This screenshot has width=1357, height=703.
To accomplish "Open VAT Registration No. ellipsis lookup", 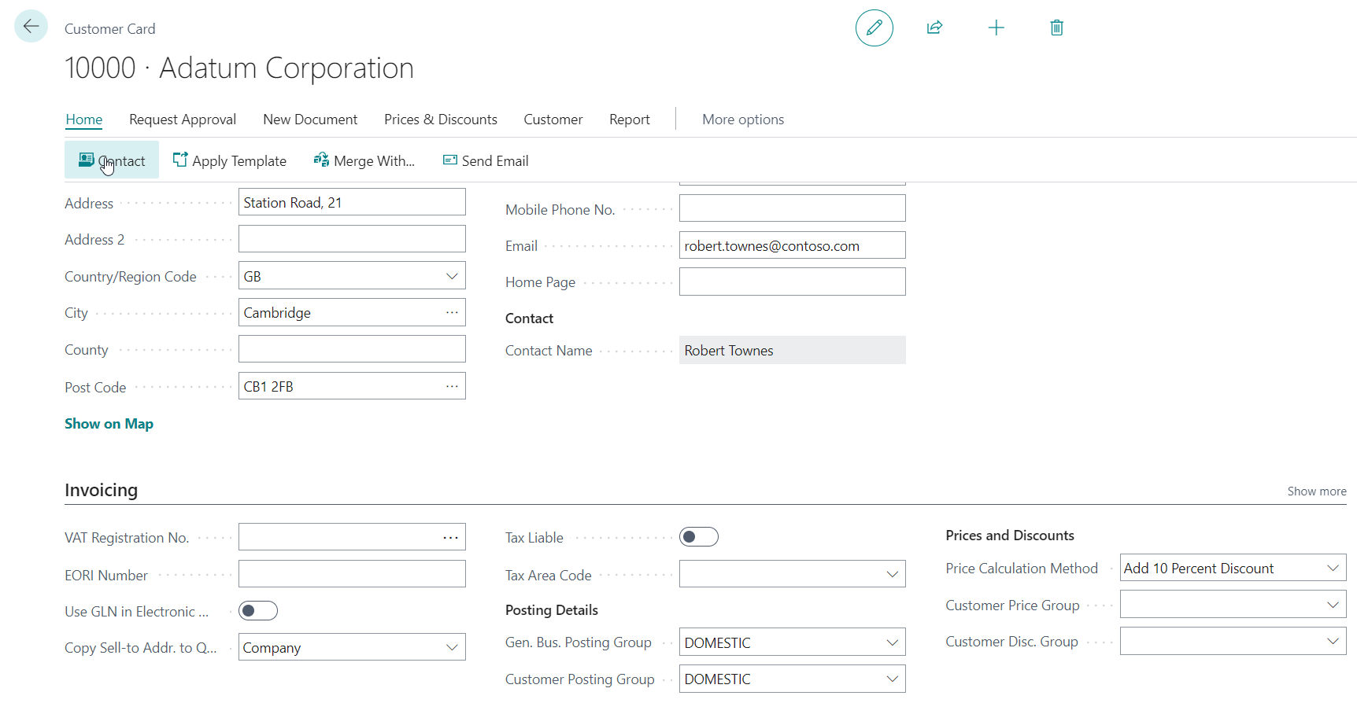I will point(450,537).
